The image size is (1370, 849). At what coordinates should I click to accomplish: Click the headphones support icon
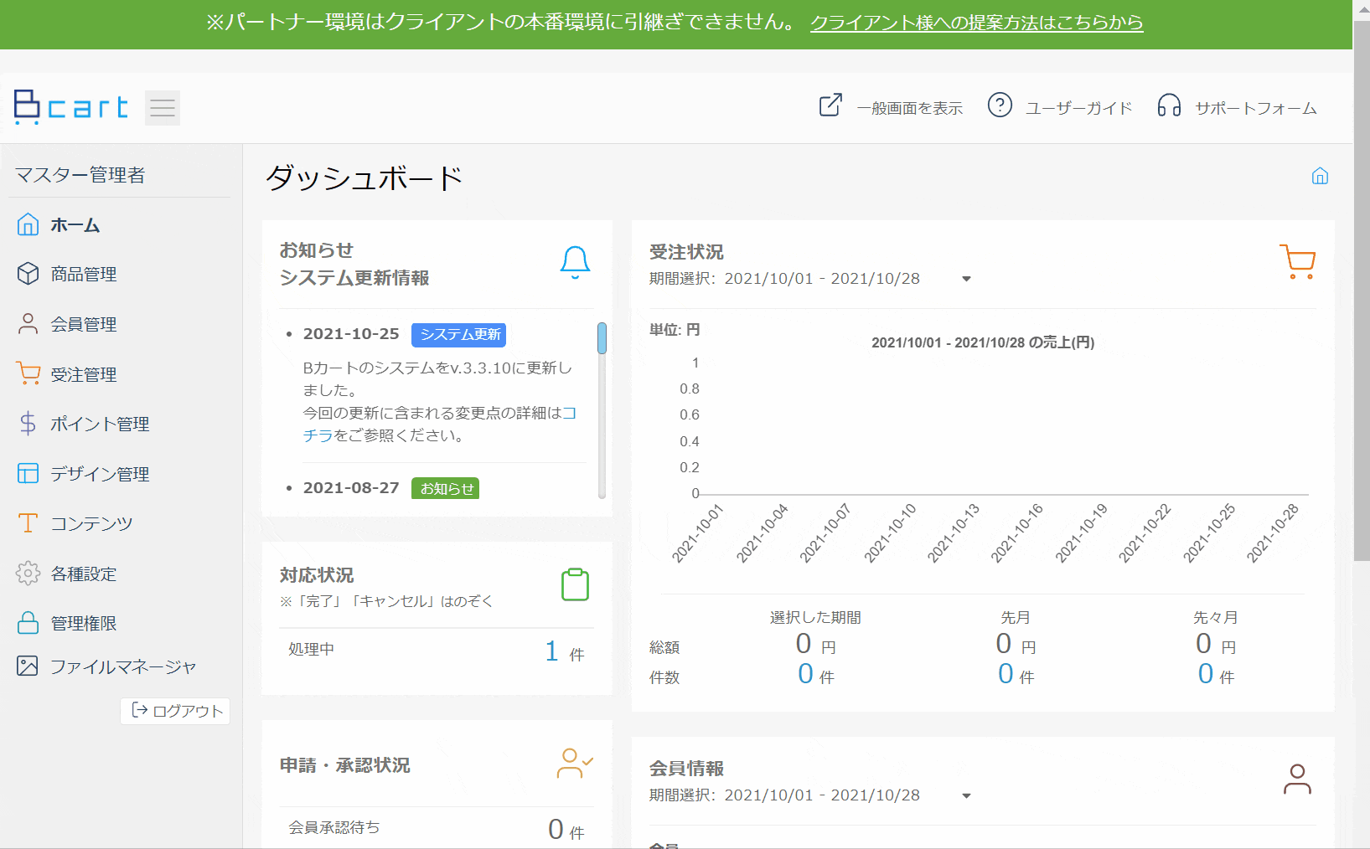click(1169, 105)
